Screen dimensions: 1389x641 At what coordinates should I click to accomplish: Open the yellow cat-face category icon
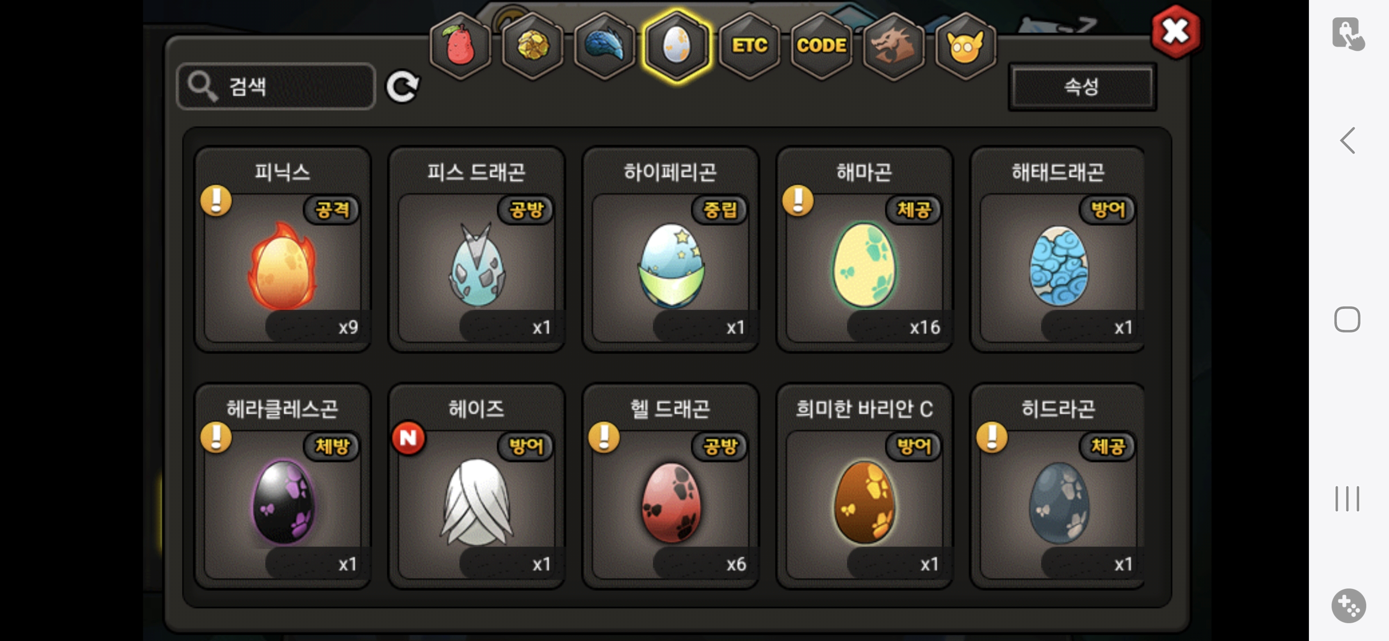pos(965,46)
